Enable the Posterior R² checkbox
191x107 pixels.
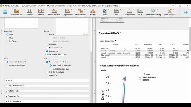(47, 75)
